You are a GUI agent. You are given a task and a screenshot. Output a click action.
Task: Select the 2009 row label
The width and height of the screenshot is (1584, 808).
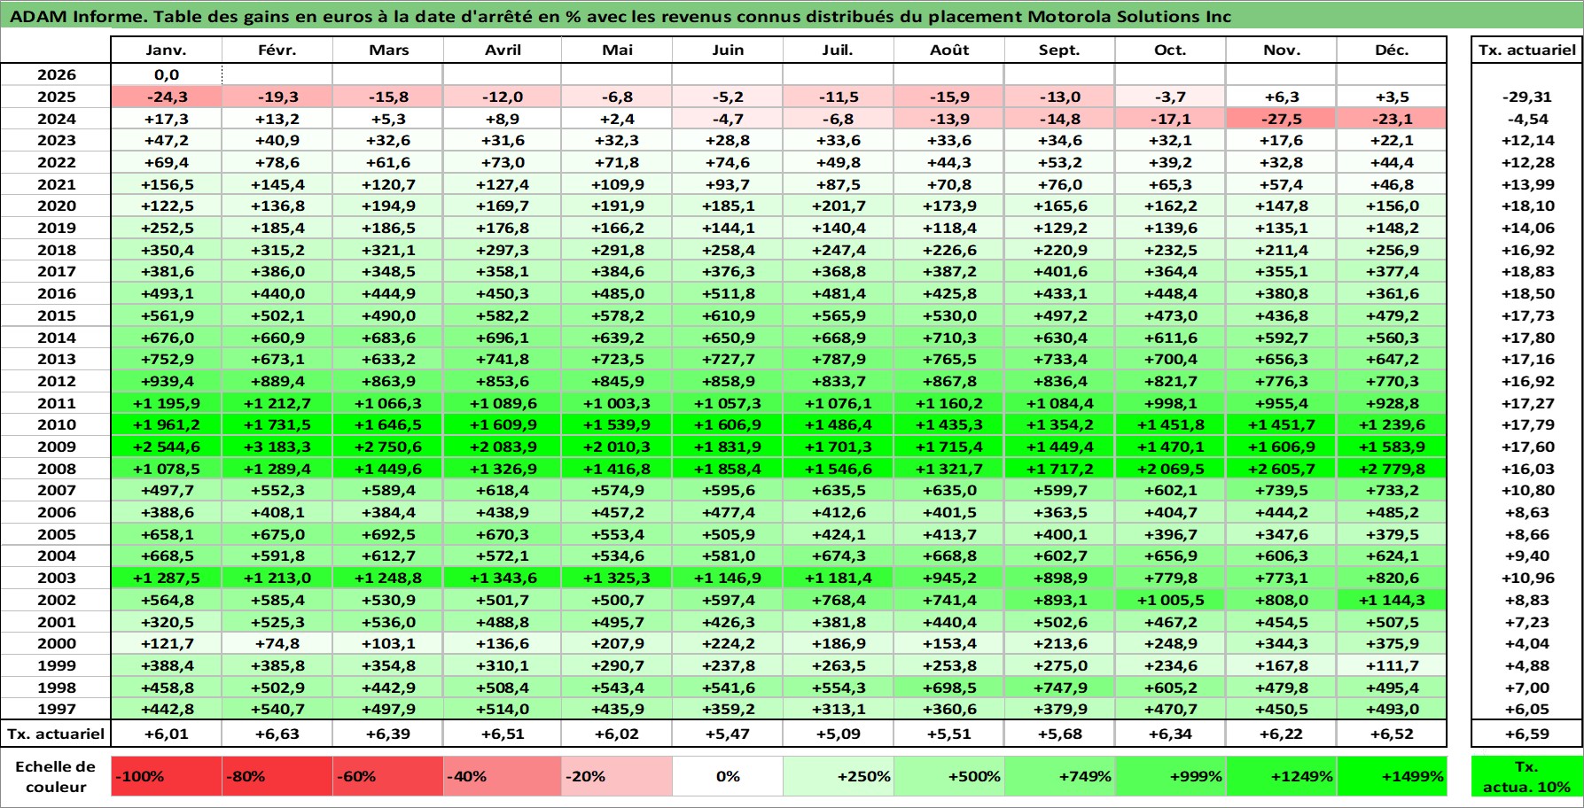click(x=56, y=447)
